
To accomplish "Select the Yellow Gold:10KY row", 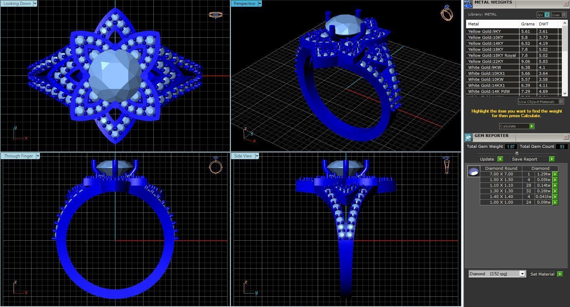I will (514, 37).
